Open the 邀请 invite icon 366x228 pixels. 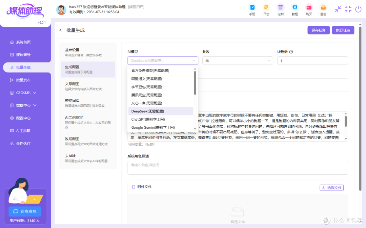(x=323, y=10)
